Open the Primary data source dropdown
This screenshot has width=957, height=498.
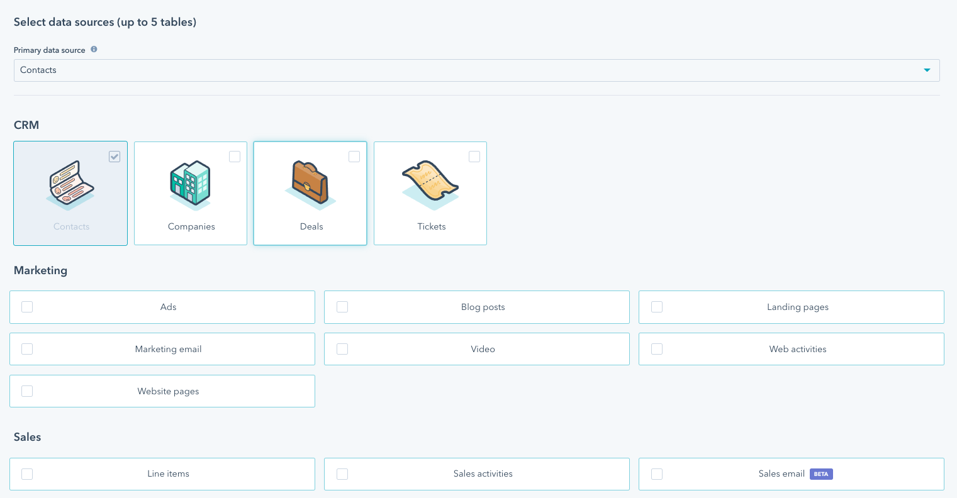476,70
